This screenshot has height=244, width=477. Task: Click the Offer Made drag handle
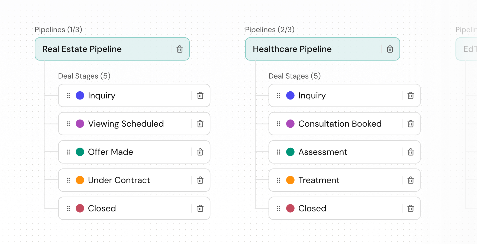coord(68,152)
